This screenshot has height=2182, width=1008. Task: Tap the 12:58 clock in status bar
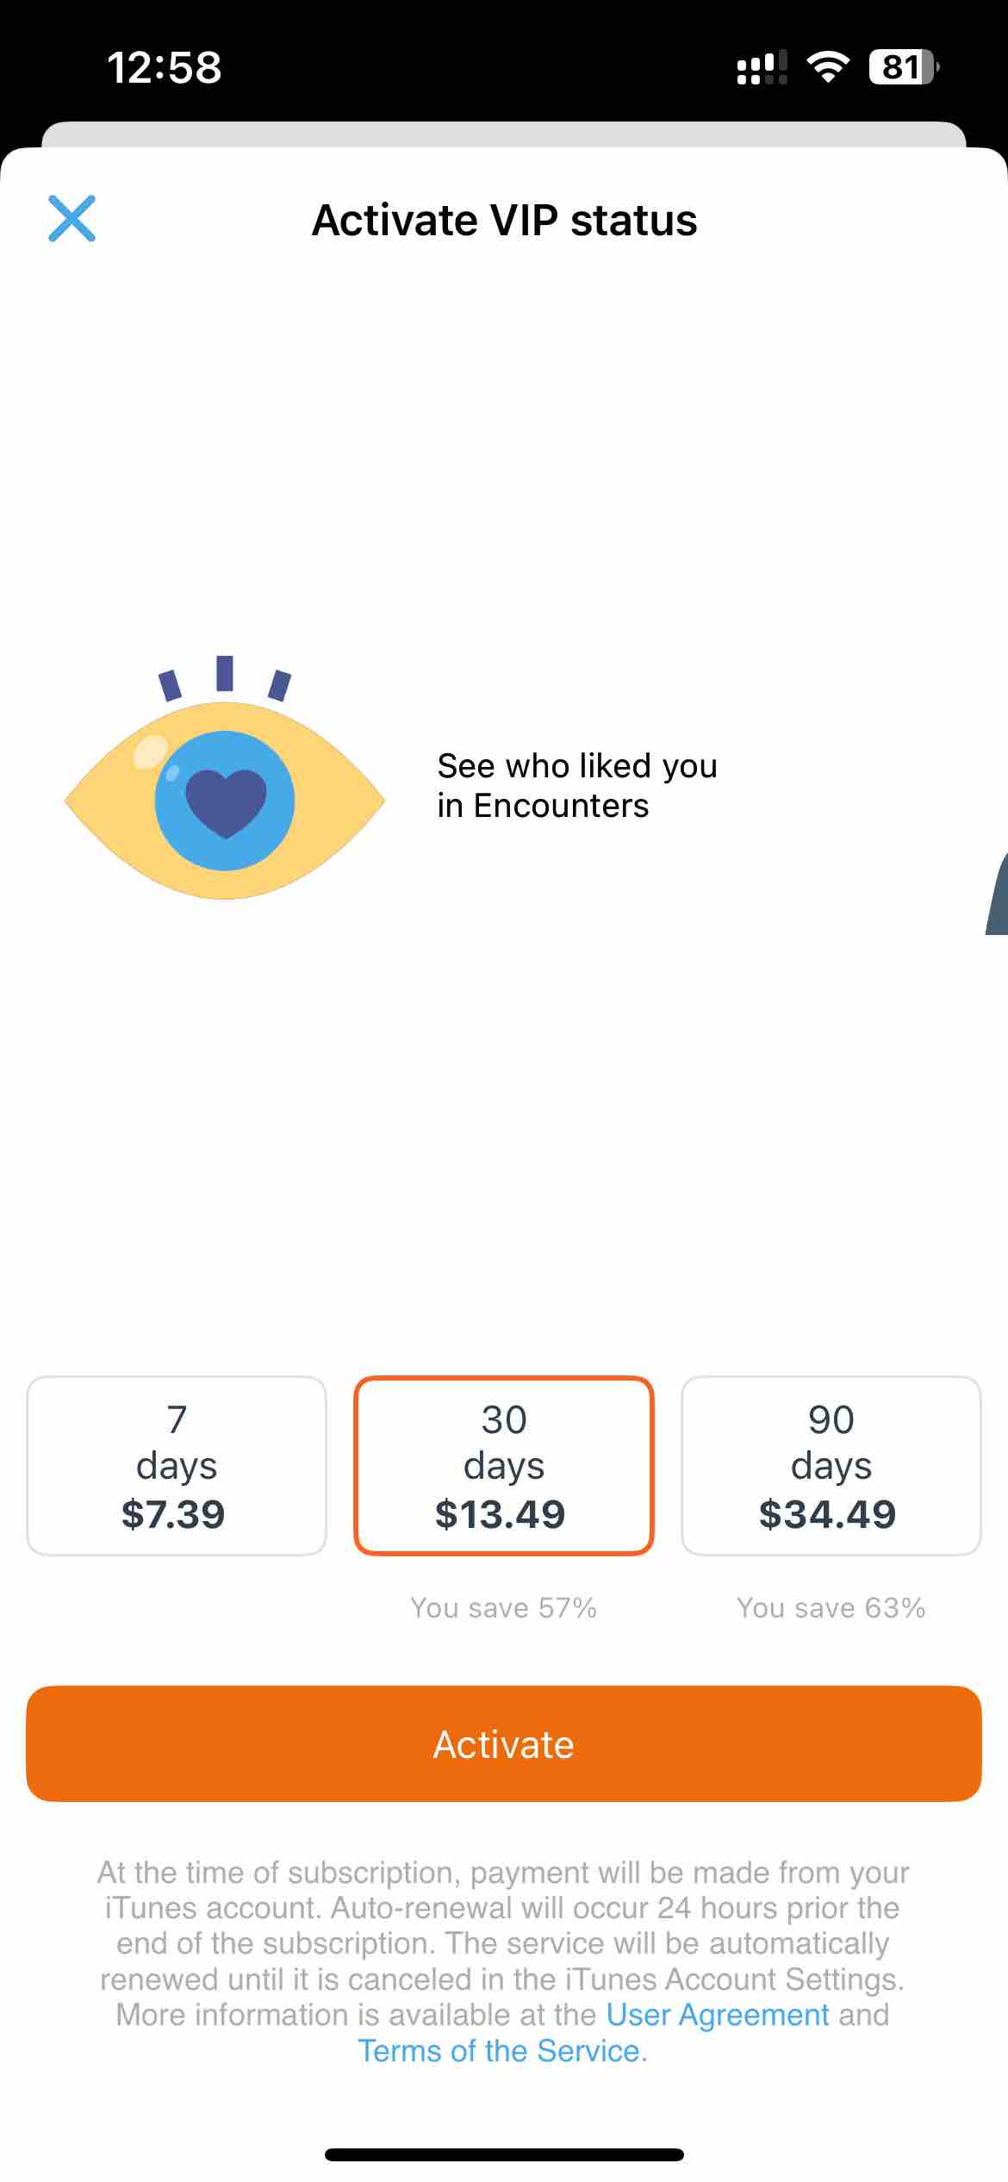pos(165,67)
